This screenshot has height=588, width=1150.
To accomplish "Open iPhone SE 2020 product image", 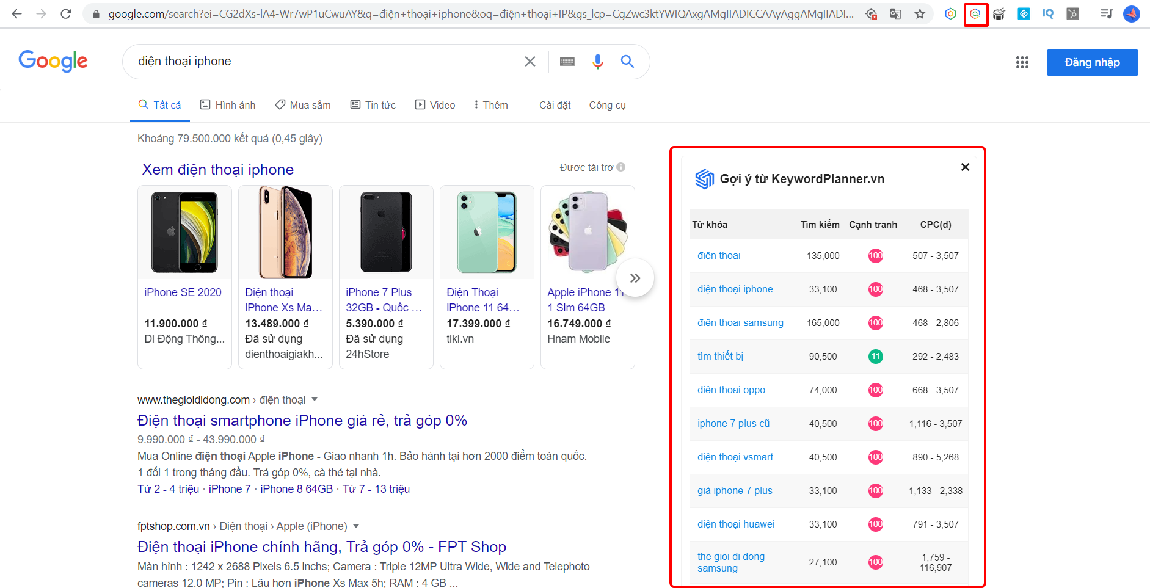I will [184, 232].
